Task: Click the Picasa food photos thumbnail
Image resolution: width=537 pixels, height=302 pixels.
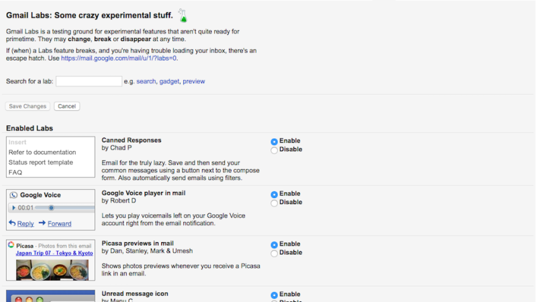Action: point(52,270)
